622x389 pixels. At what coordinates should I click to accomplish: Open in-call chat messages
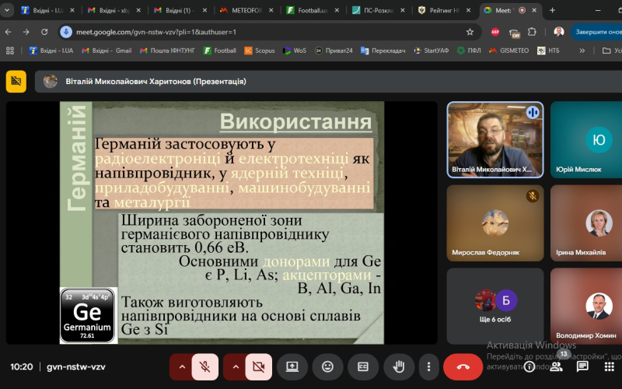coord(582,366)
